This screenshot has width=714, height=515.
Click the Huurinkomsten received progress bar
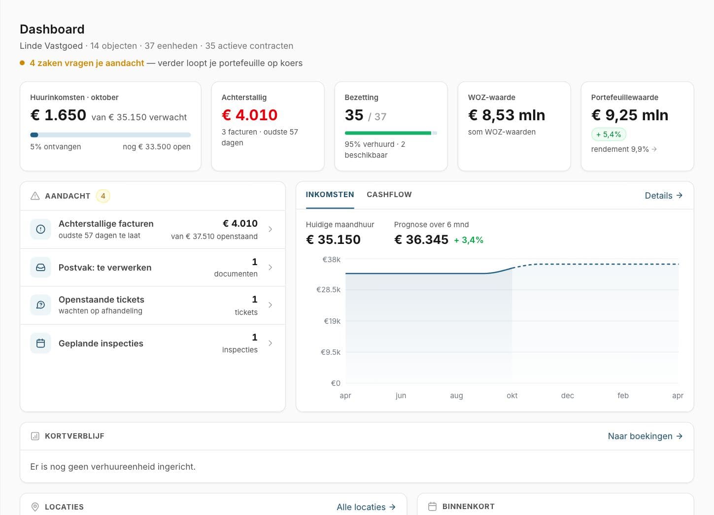pos(110,135)
